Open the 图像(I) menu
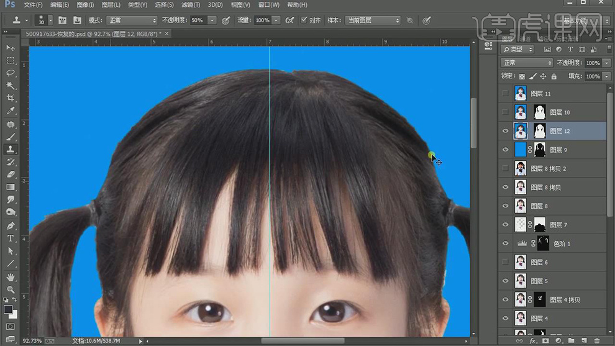The height and width of the screenshot is (346, 615). pos(85,5)
